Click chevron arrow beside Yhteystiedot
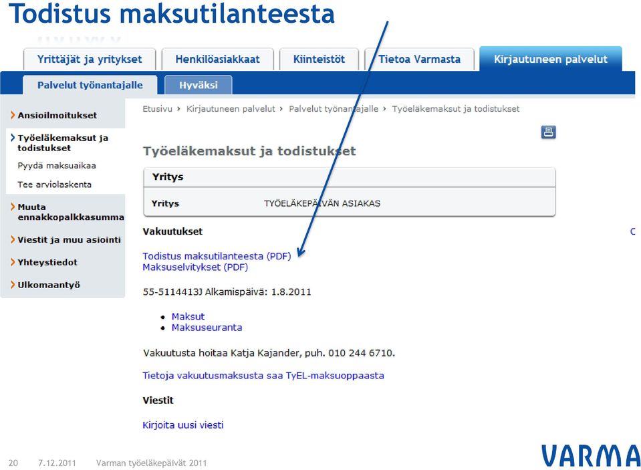Viewport: 641px width, 470px height. (13, 262)
